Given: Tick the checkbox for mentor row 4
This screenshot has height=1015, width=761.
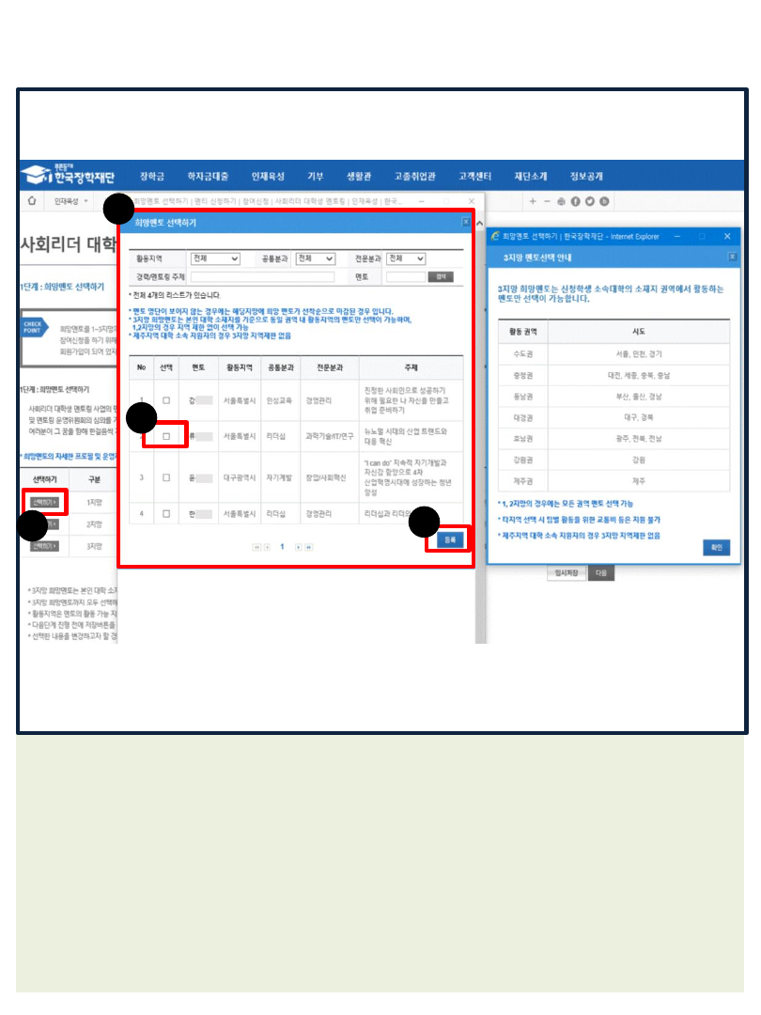Looking at the screenshot, I should [x=166, y=514].
